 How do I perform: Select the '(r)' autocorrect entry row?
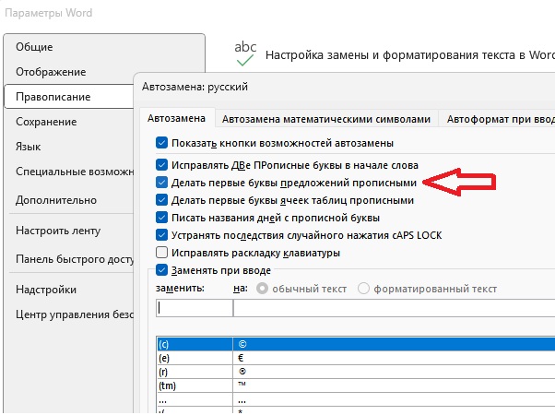[x=356, y=372]
